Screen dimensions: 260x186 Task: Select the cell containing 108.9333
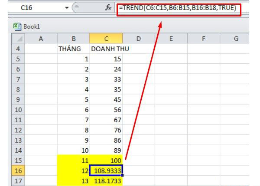[x=106, y=170]
